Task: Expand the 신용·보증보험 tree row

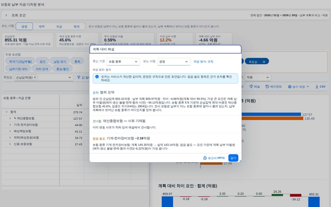Action: [x=10, y=144]
